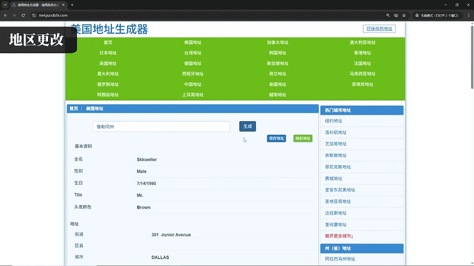Open 达拉斯地址 in hot cities

(336, 213)
